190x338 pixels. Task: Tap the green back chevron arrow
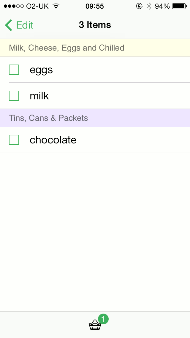(x=9, y=25)
